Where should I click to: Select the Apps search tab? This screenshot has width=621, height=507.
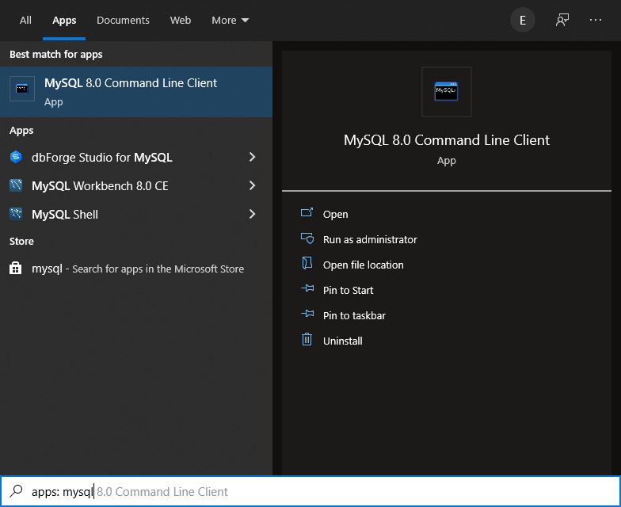64,21
